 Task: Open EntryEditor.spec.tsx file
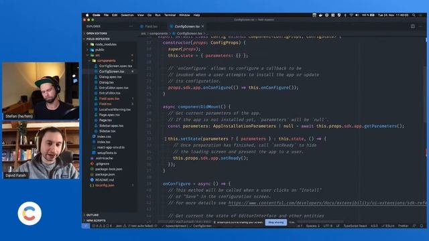click(113, 88)
